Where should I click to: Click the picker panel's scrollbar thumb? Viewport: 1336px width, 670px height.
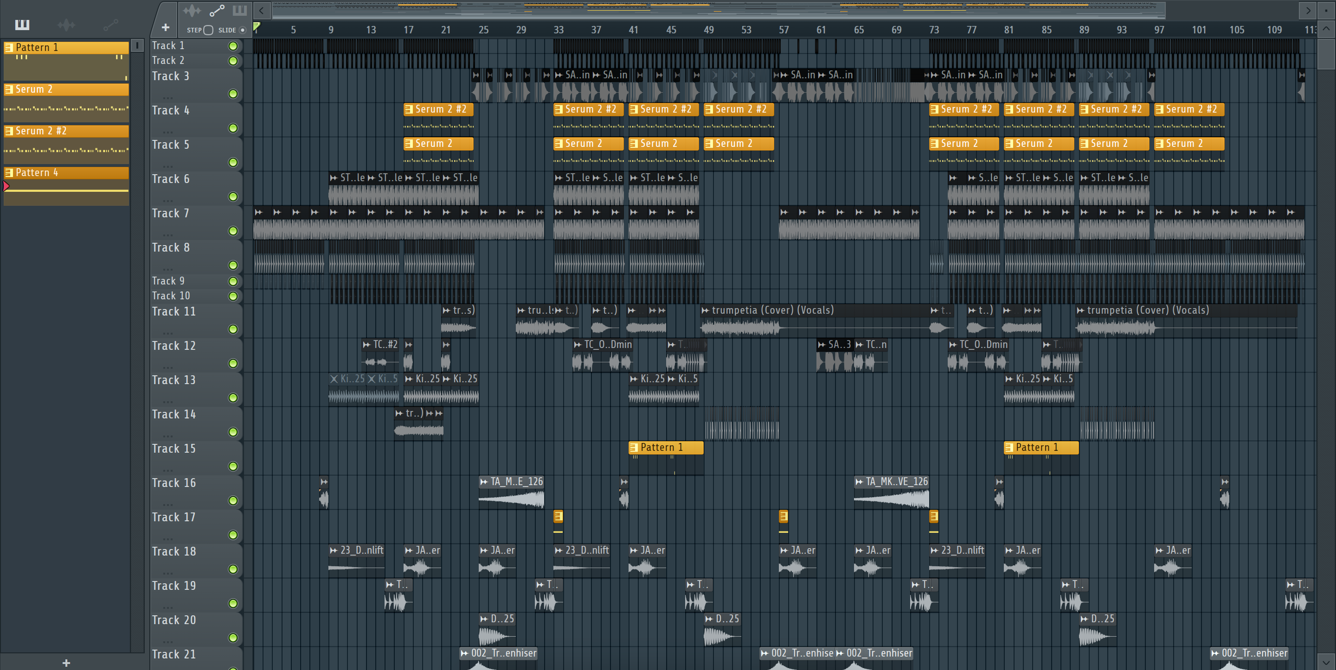pyautogui.click(x=137, y=45)
